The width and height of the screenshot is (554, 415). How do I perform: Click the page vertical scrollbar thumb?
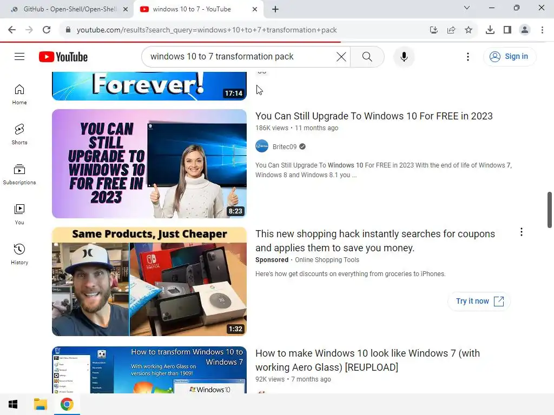pos(550,210)
